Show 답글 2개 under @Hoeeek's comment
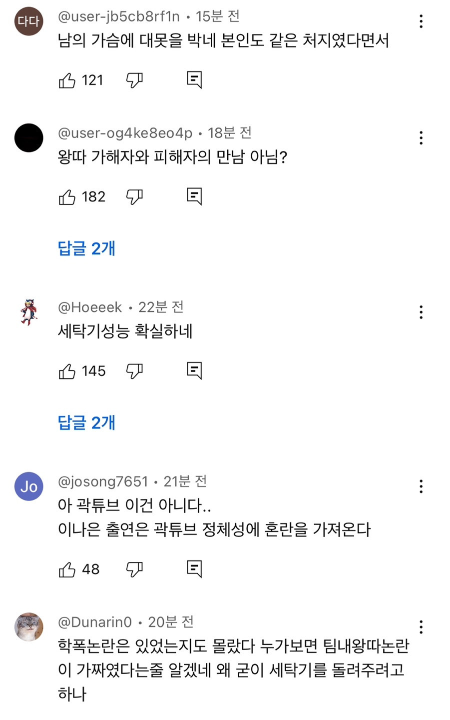This screenshot has width=450, height=720. point(87,423)
